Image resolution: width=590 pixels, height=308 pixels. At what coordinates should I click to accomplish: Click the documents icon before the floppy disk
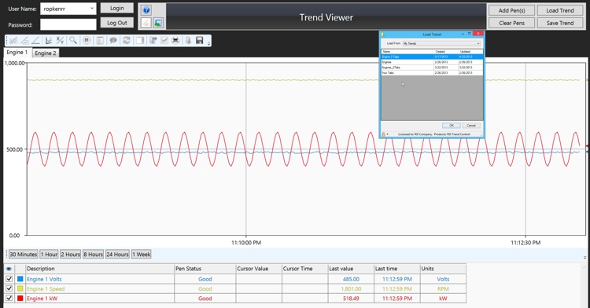click(x=189, y=40)
